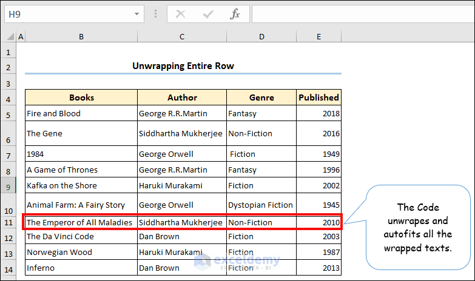475x281 pixels.
Task: Click the published year 1996 cell
Action: (x=318, y=170)
